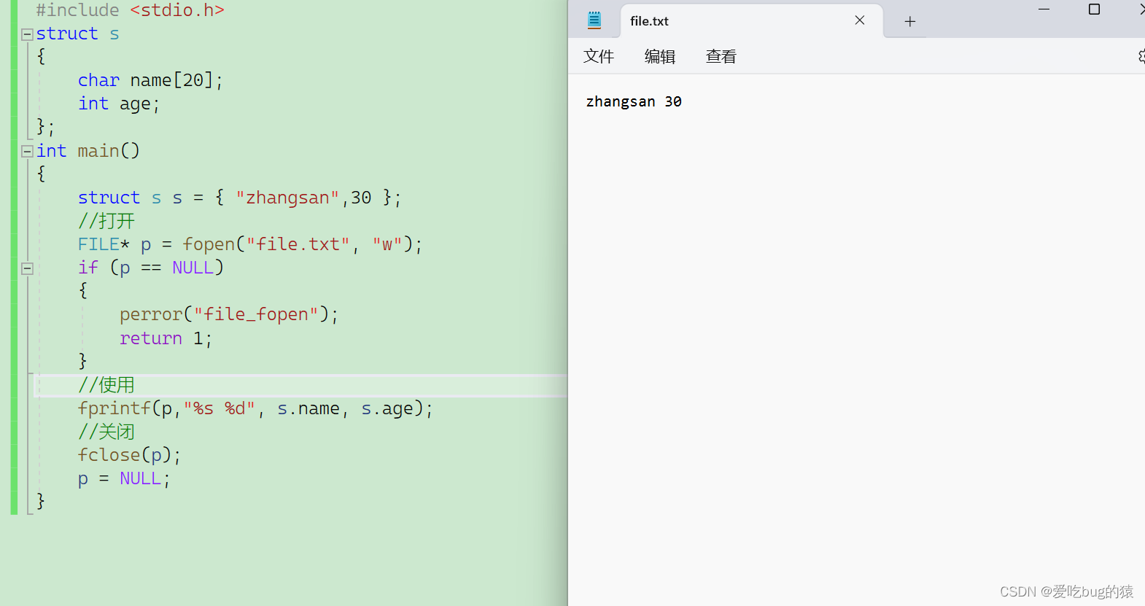Open the 编辑 menu in Notepad

[660, 56]
